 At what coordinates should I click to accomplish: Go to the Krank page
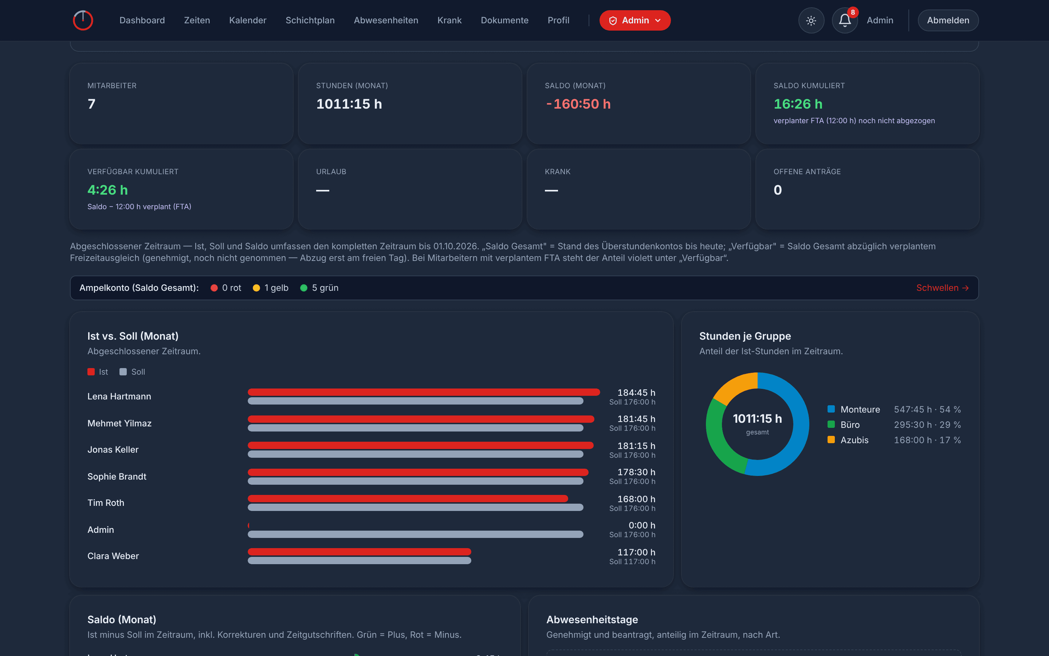[x=449, y=20]
